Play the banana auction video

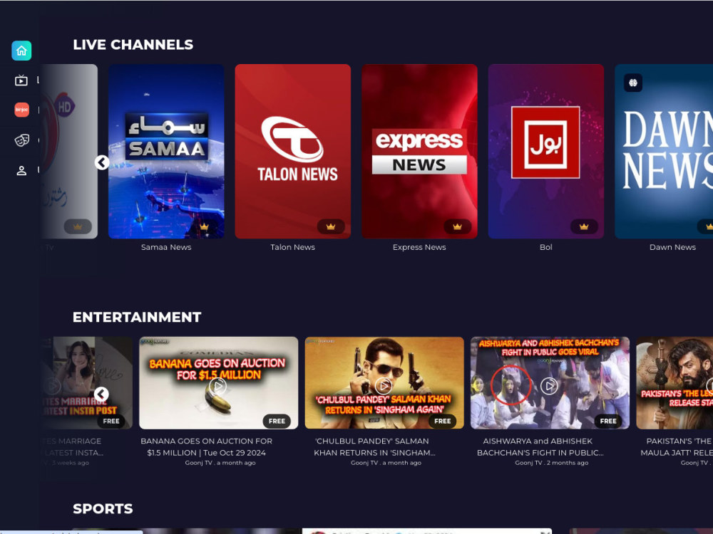pos(217,387)
